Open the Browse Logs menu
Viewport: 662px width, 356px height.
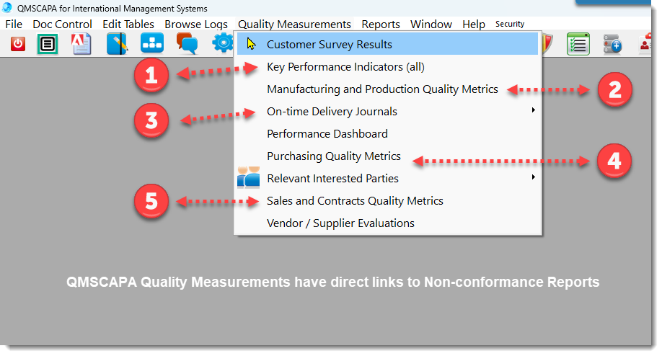point(196,25)
